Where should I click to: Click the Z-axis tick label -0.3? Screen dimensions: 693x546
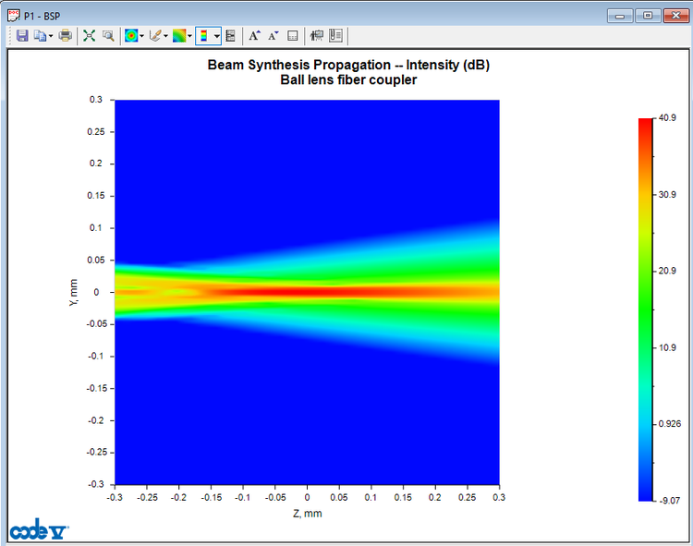[x=115, y=497]
